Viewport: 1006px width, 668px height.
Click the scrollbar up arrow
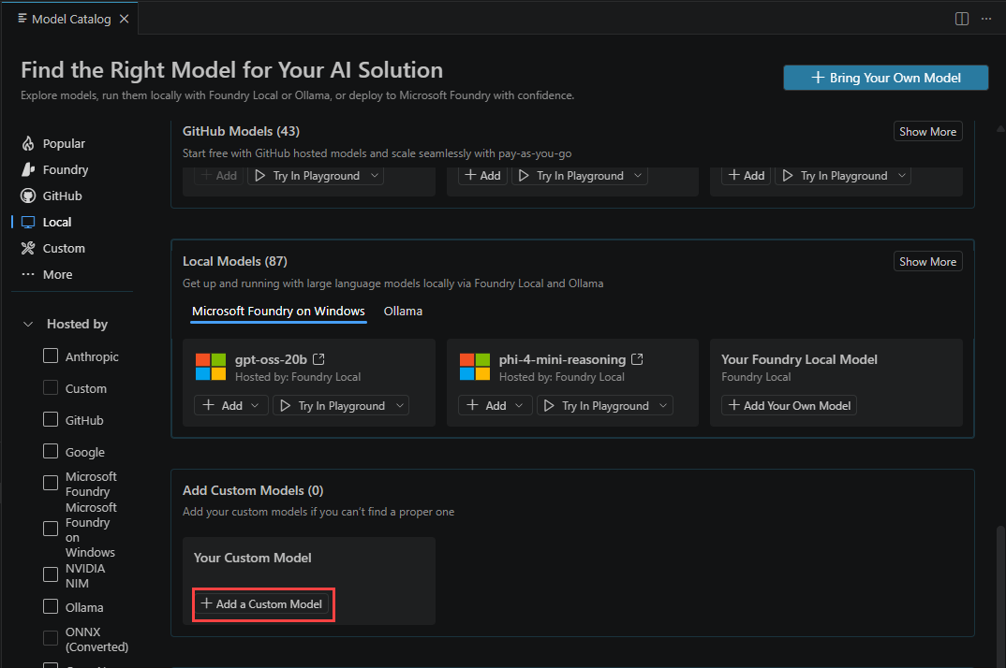pos(1000,129)
